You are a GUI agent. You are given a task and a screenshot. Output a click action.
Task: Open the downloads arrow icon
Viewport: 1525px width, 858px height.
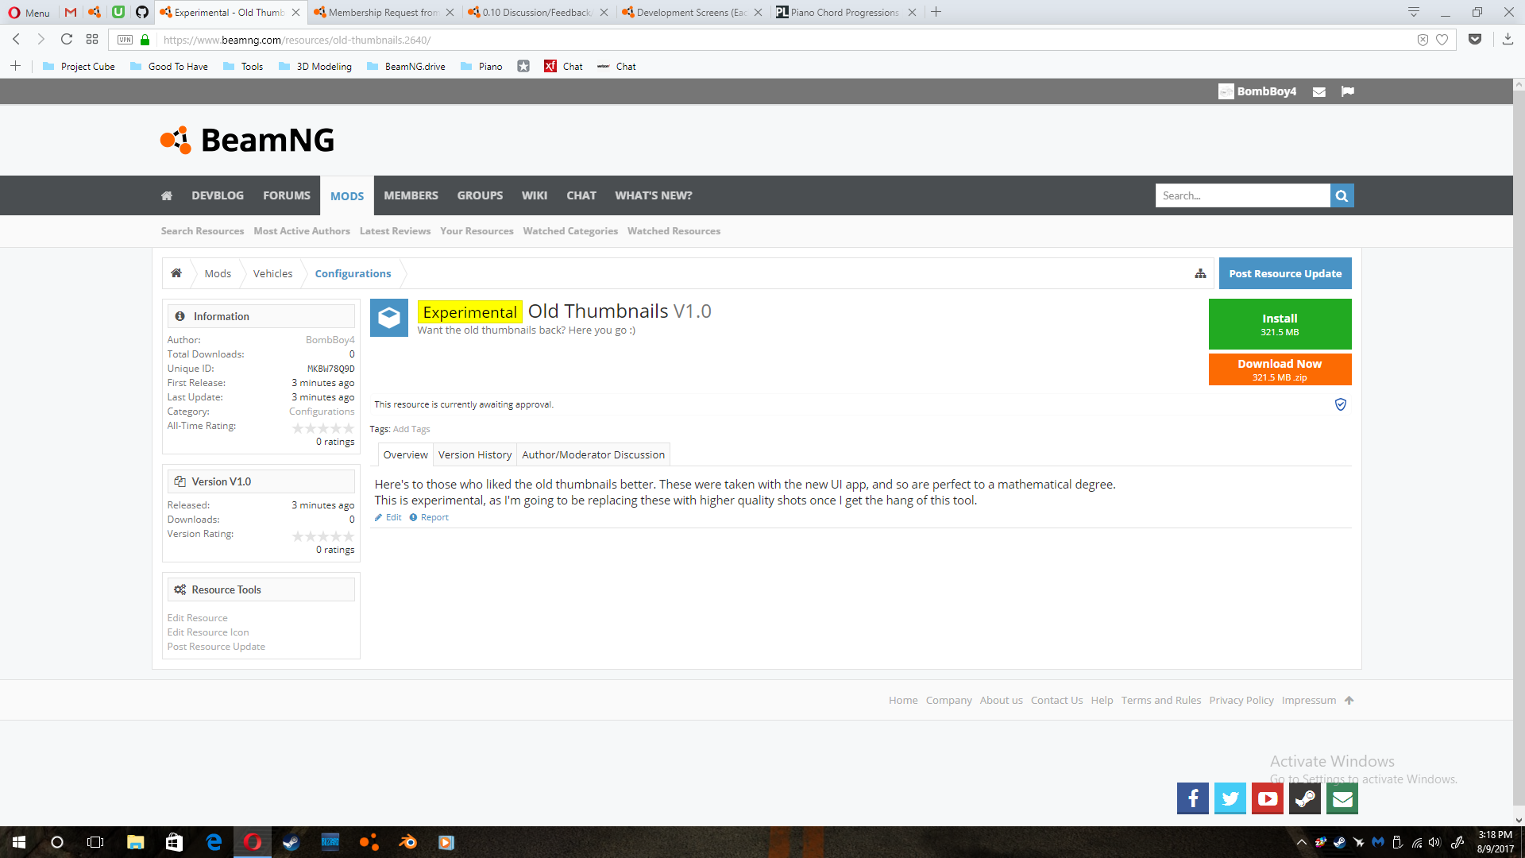pyautogui.click(x=1508, y=40)
